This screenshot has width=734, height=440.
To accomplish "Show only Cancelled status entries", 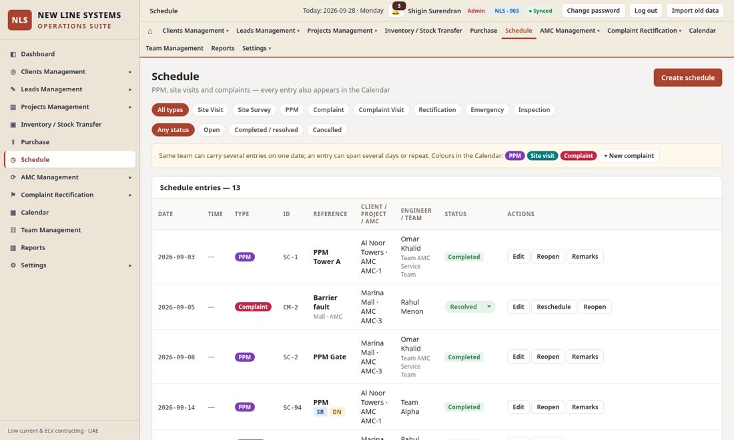I will coord(327,130).
